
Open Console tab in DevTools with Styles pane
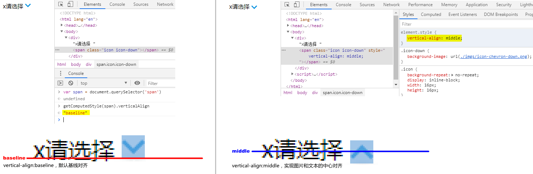[344, 5]
